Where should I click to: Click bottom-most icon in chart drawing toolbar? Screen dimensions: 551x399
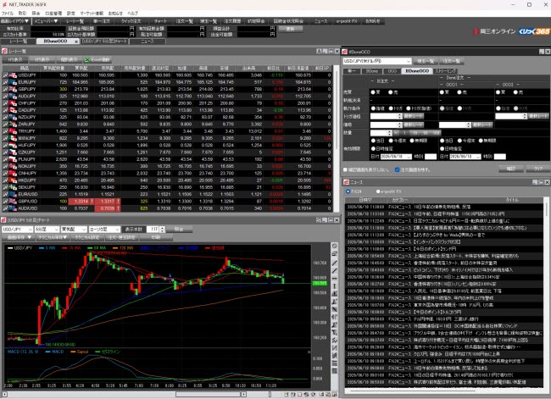335,371
